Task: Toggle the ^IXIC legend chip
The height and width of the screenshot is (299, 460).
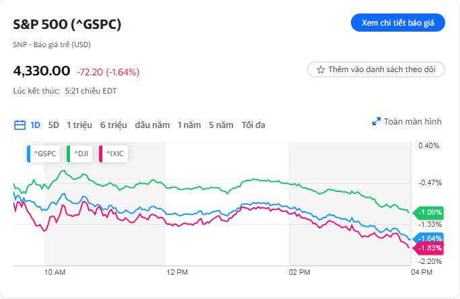Action: pyautogui.click(x=114, y=154)
